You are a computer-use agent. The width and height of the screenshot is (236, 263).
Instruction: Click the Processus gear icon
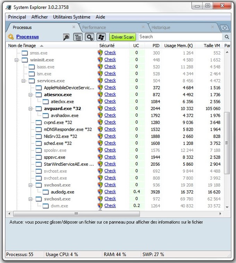(11, 37)
